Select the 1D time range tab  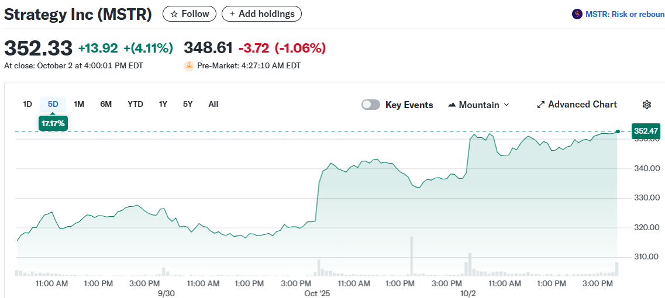27,104
